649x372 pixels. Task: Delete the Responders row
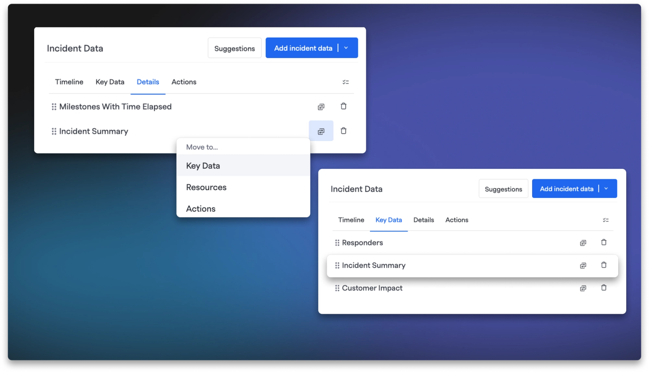pos(604,242)
